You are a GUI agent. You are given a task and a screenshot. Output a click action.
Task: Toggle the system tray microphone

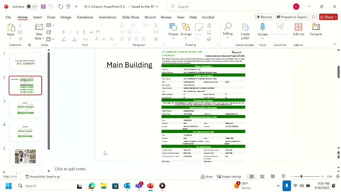(x=287, y=186)
